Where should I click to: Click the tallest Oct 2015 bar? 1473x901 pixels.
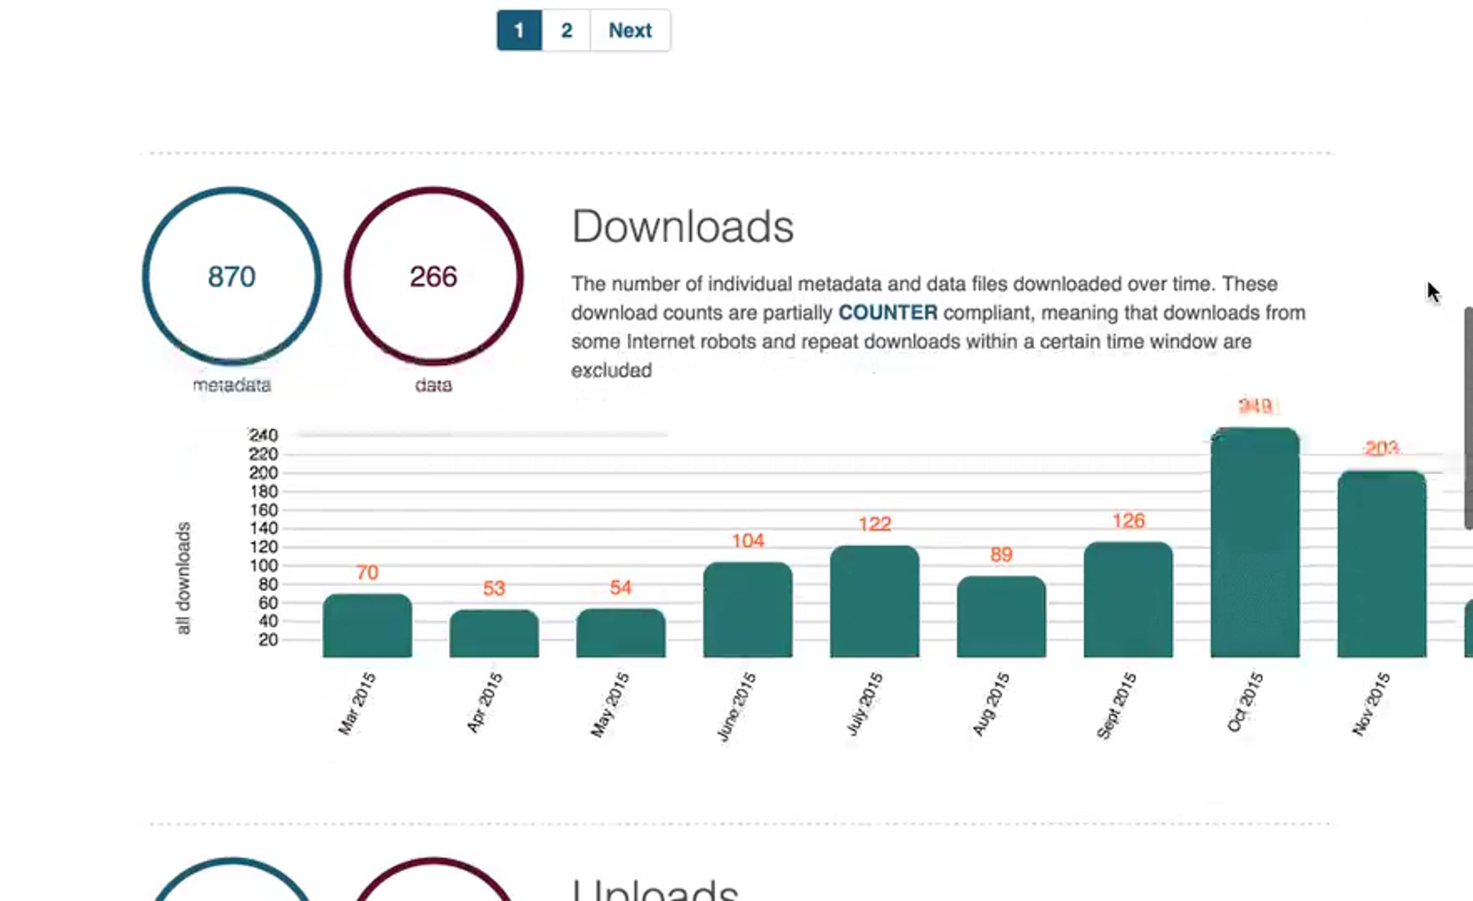tap(1255, 543)
